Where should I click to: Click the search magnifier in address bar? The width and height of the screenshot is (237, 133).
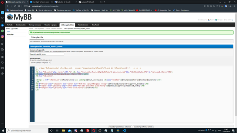(x=204, y=6)
